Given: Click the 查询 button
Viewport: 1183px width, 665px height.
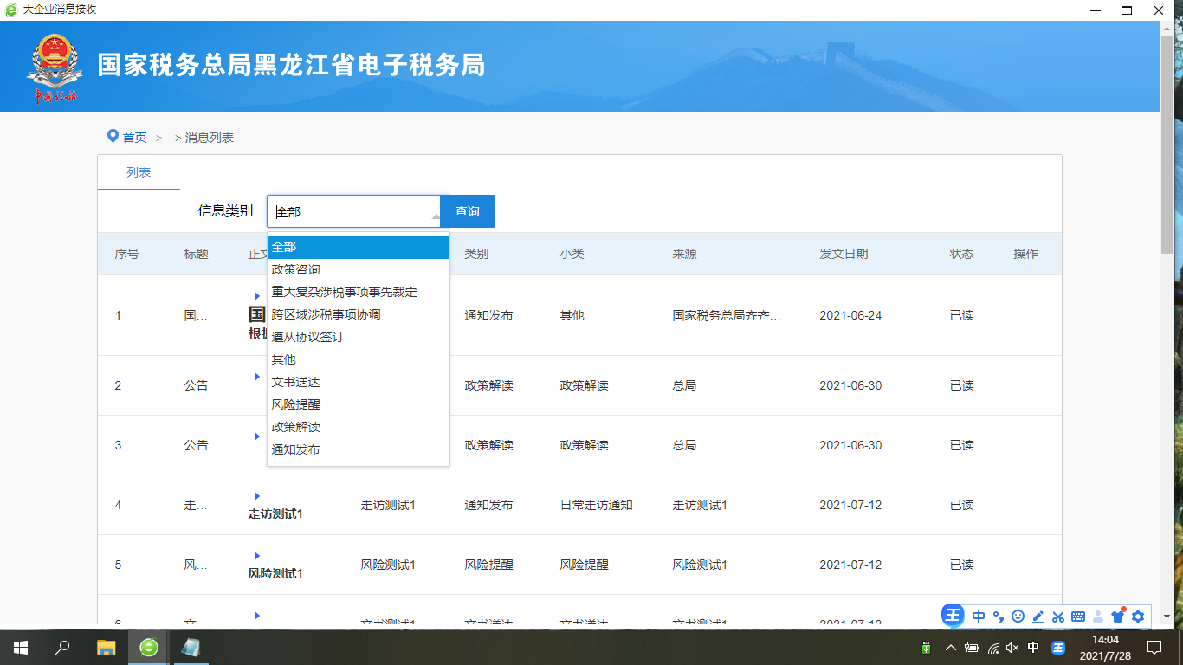Looking at the screenshot, I should click(x=468, y=211).
